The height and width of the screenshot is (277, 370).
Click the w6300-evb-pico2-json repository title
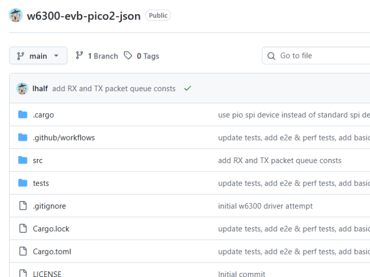pyautogui.click(x=84, y=16)
